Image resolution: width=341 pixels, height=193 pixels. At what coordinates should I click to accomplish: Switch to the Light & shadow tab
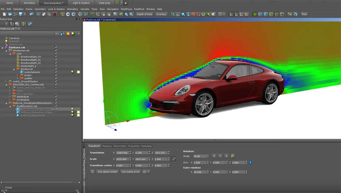tap(81, 3)
